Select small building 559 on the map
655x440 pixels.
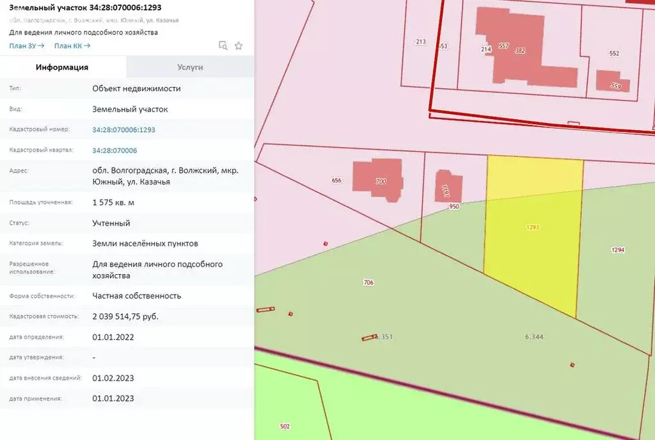click(612, 82)
